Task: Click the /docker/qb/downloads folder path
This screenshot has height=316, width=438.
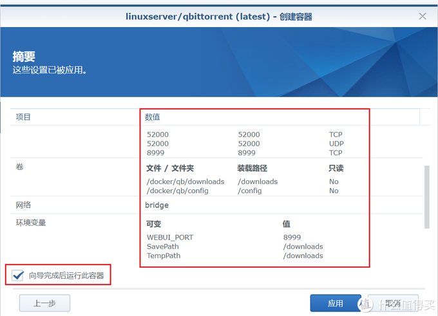Action: [186, 181]
